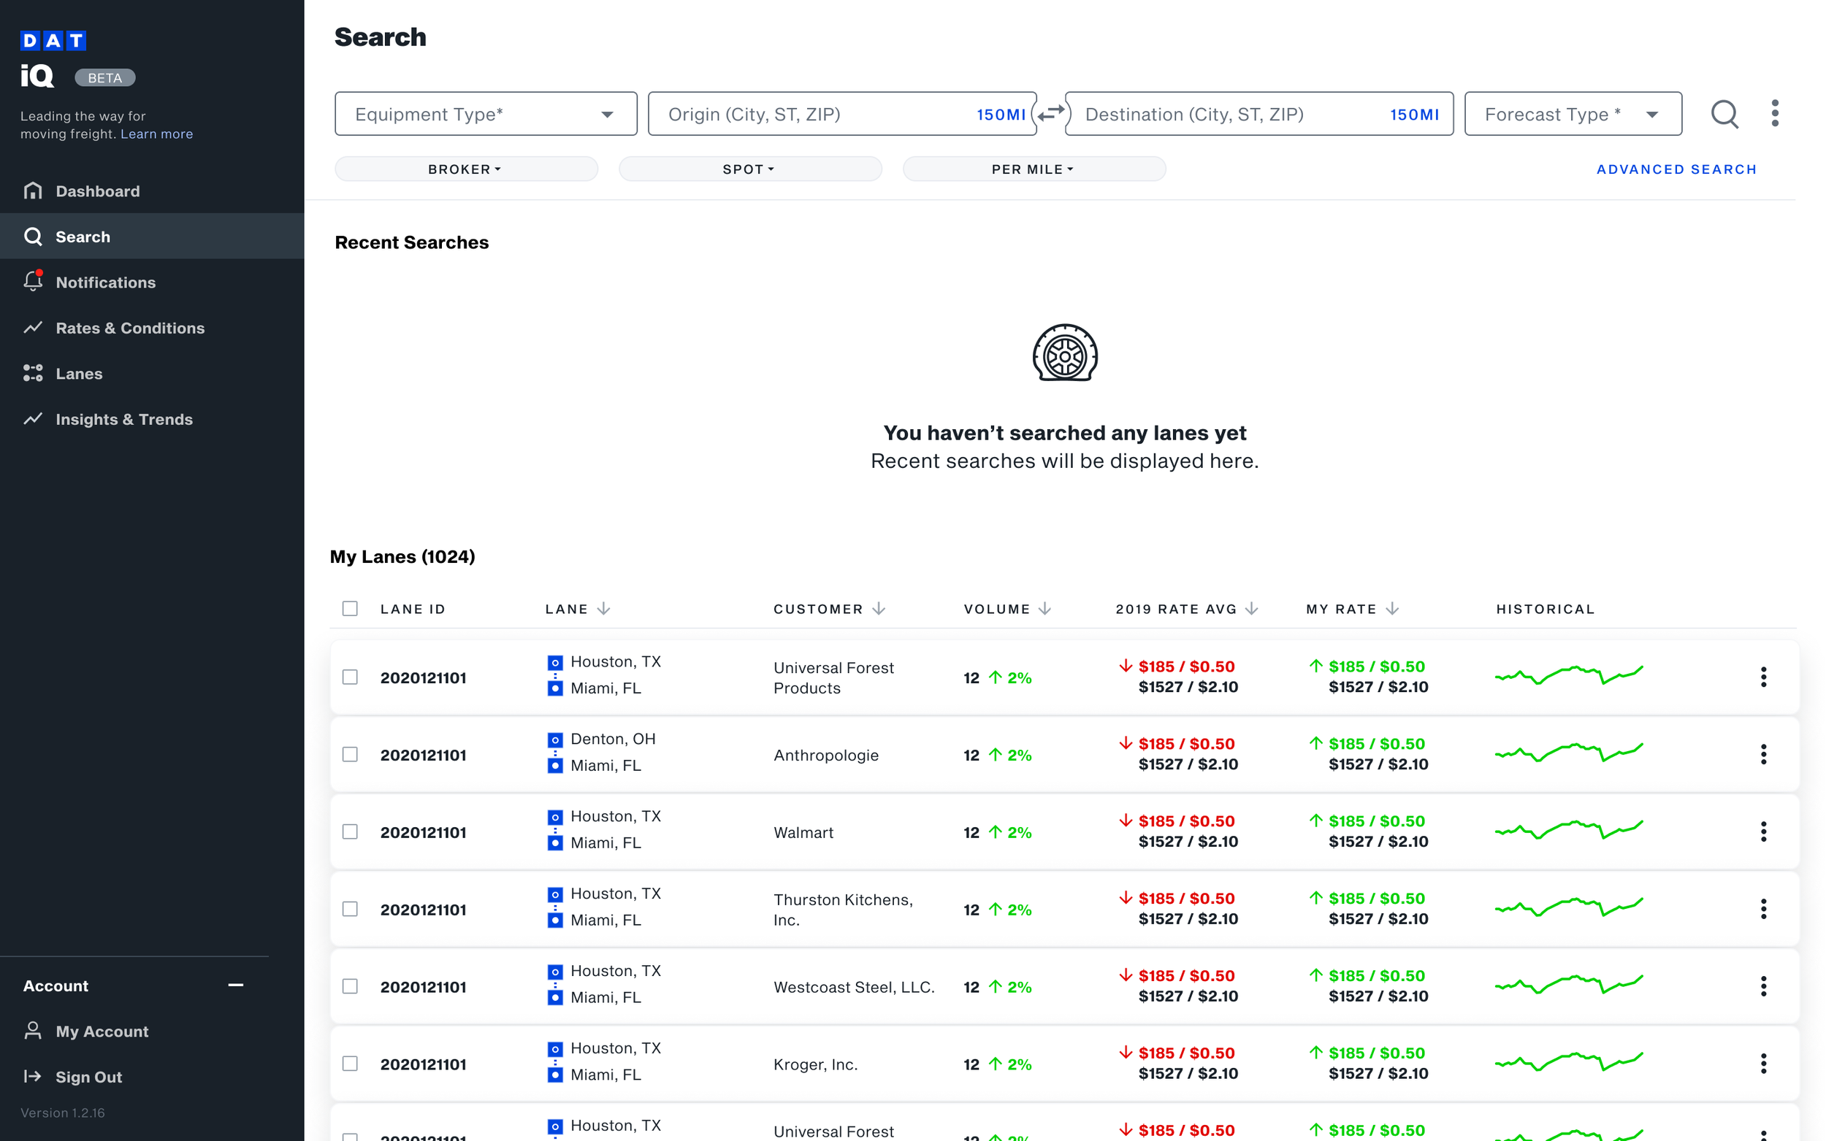Image resolution: width=1826 pixels, height=1141 pixels.
Task: Click the magnifier search icon button
Action: coord(1723,114)
